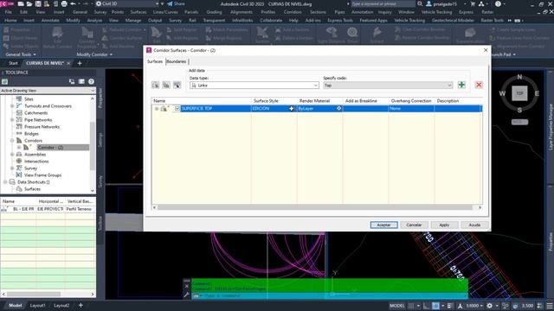Click the customization menu icon in the status bar

tap(550, 306)
